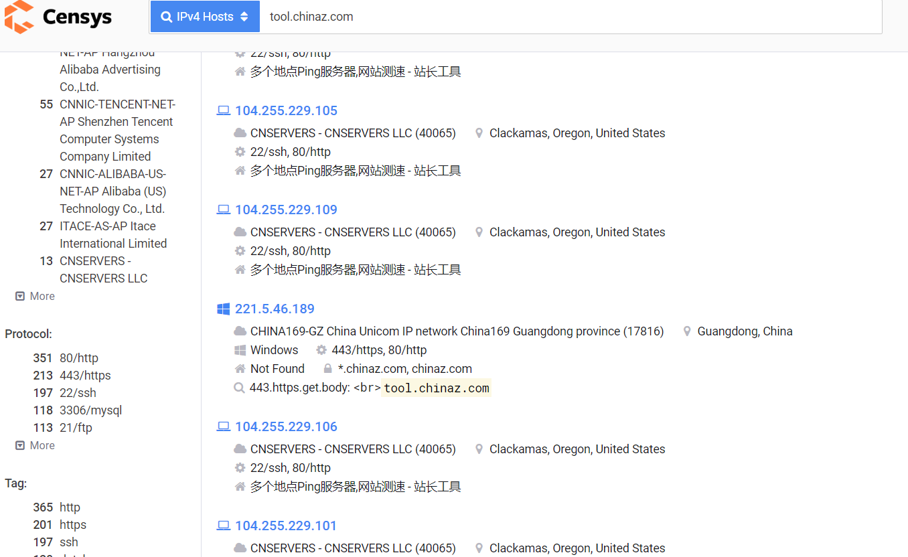Image resolution: width=908 pixels, height=557 pixels.
Task: Click 443/https, 80/http on 221.5.46.189
Action: tap(379, 350)
